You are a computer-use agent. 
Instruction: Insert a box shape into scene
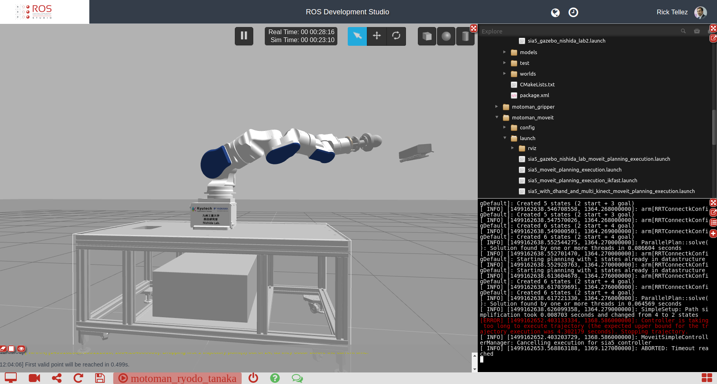(427, 36)
